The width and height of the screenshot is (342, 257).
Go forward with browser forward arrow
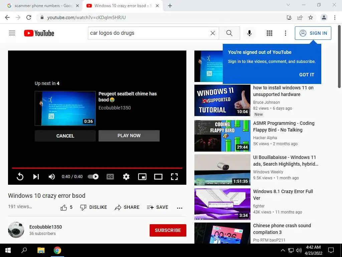tap(18, 17)
